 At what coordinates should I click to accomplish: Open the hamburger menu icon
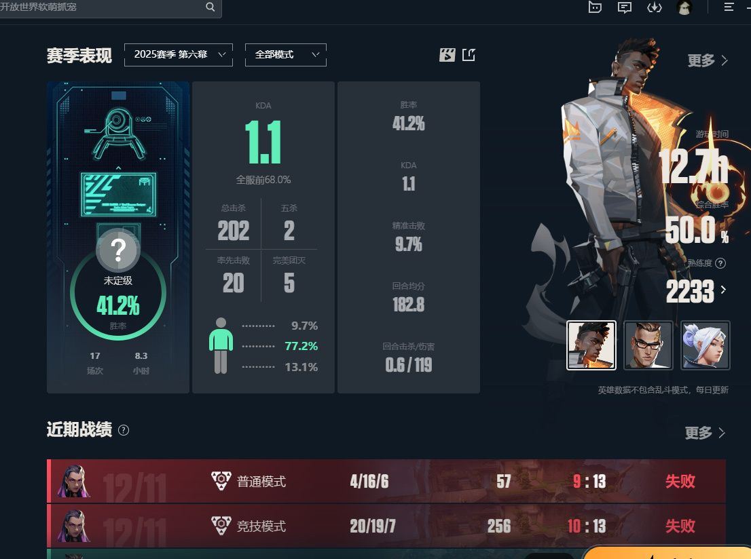(729, 7)
